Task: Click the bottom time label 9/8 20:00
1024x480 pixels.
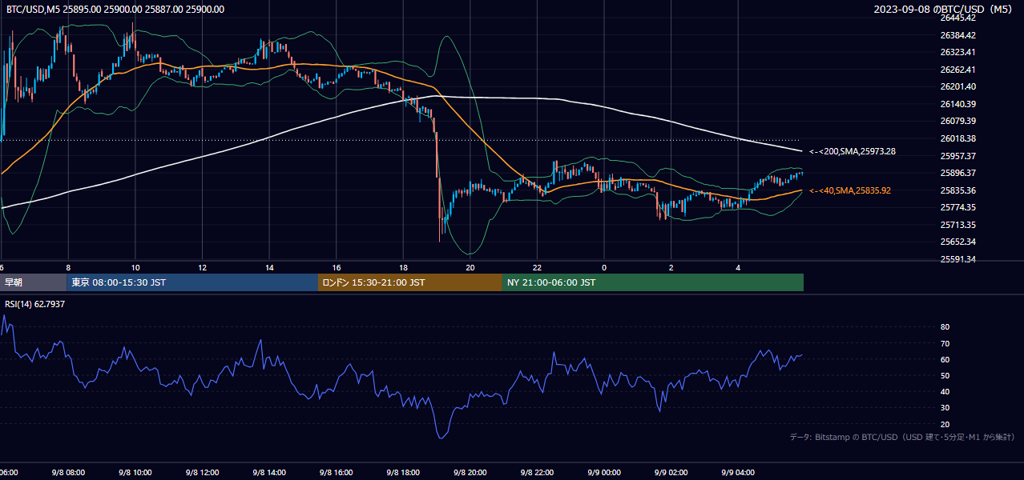Action: [471, 473]
